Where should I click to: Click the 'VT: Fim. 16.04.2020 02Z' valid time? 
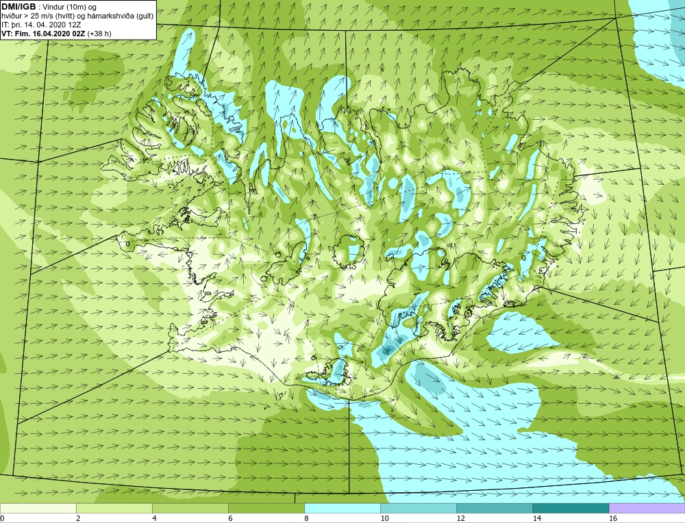tap(43, 34)
